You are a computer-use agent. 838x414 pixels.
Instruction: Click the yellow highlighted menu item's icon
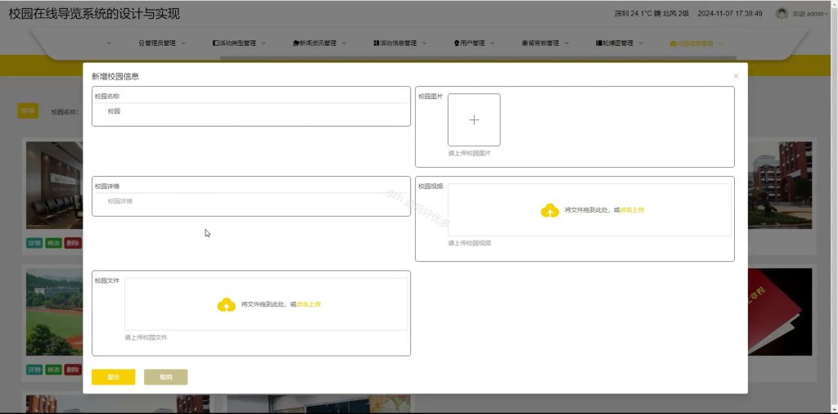[x=673, y=43]
